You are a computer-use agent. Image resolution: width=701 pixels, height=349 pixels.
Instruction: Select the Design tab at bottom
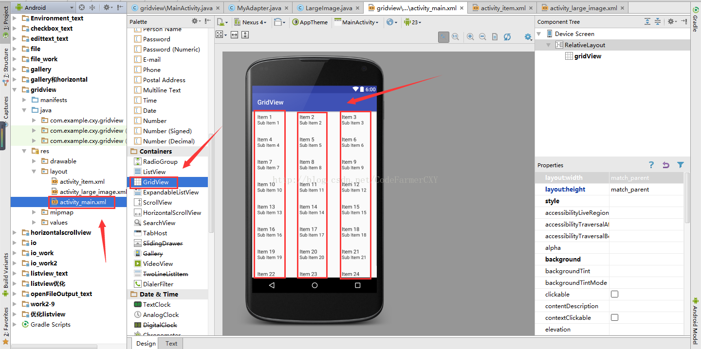point(146,343)
